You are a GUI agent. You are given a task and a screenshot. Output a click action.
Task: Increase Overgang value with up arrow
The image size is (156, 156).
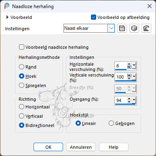pyautogui.click(x=129, y=99)
